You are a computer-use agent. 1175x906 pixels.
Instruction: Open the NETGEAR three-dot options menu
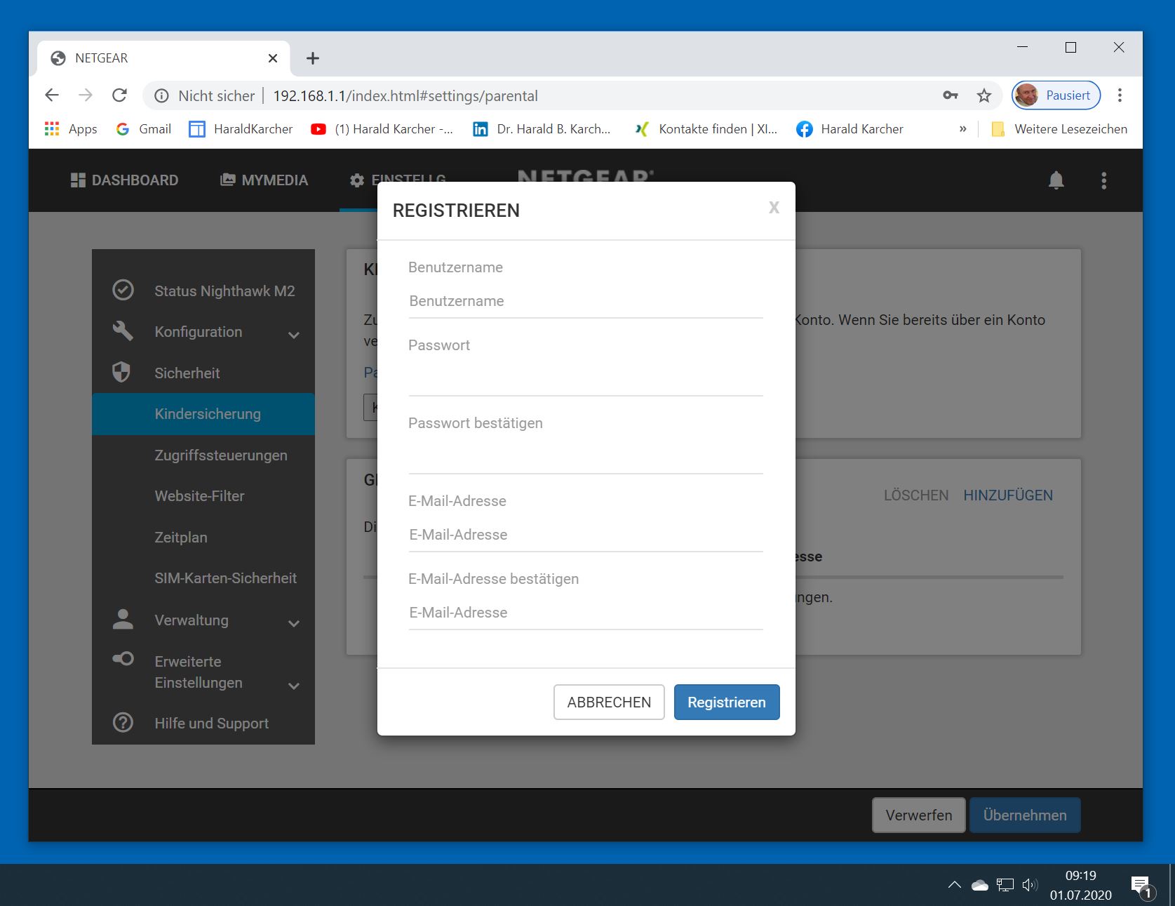click(1103, 181)
